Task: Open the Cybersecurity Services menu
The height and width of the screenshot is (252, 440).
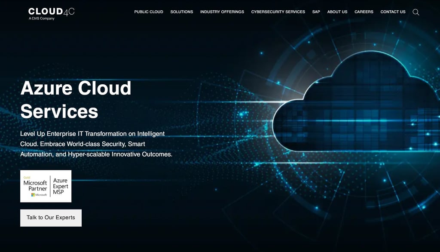Action: click(278, 12)
